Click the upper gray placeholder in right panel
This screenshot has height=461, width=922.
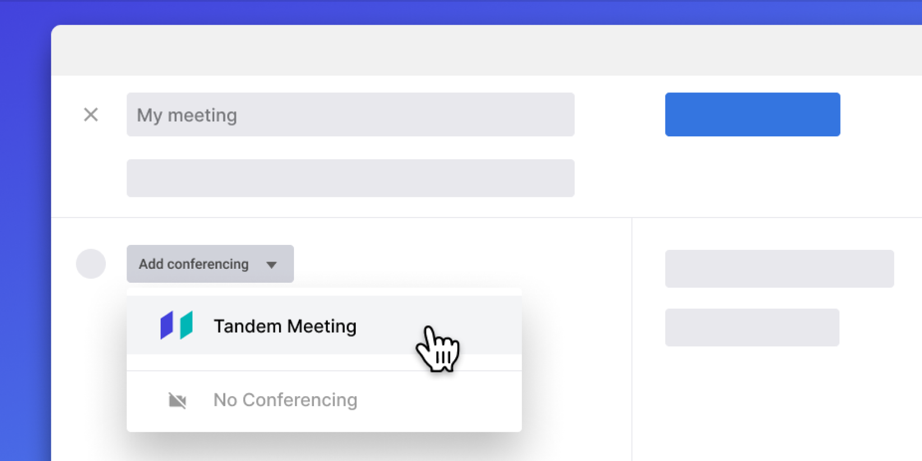[x=780, y=268]
